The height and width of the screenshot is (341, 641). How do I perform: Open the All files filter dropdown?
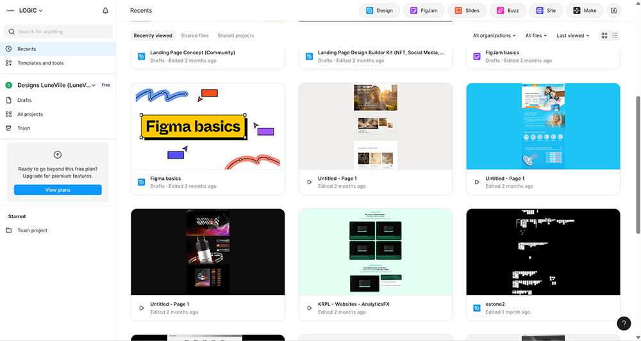click(x=536, y=35)
